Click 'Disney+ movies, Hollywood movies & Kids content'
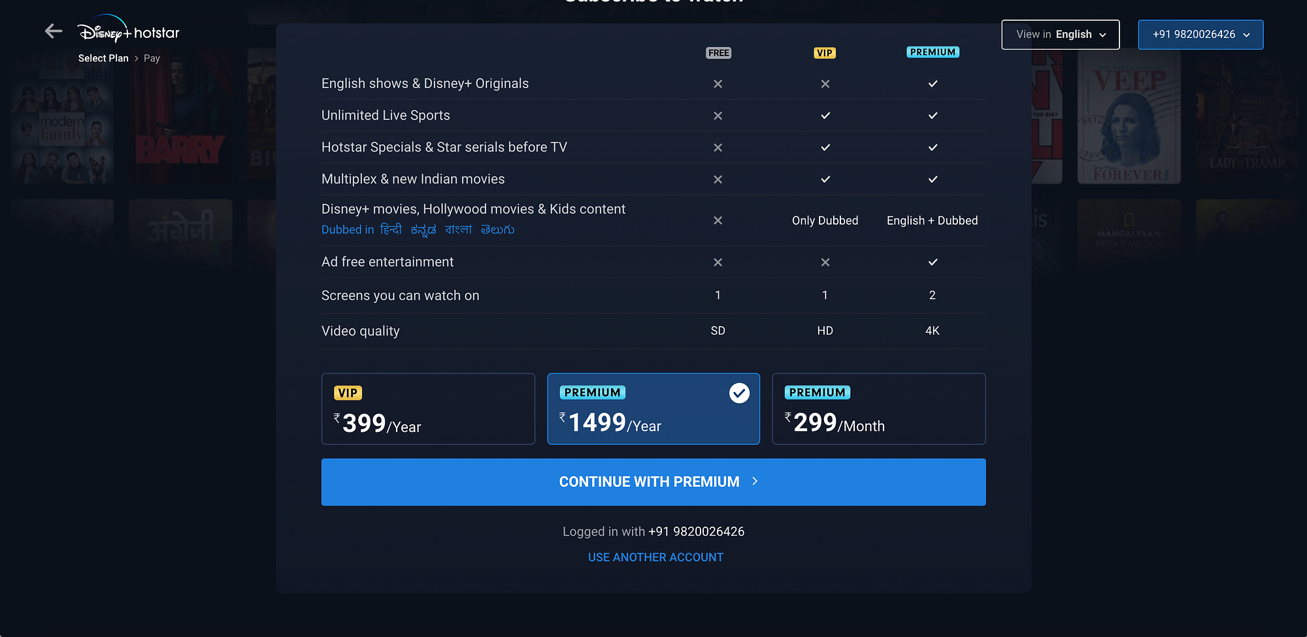The width and height of the screenshot is (1307, 637). coord(473,209)
